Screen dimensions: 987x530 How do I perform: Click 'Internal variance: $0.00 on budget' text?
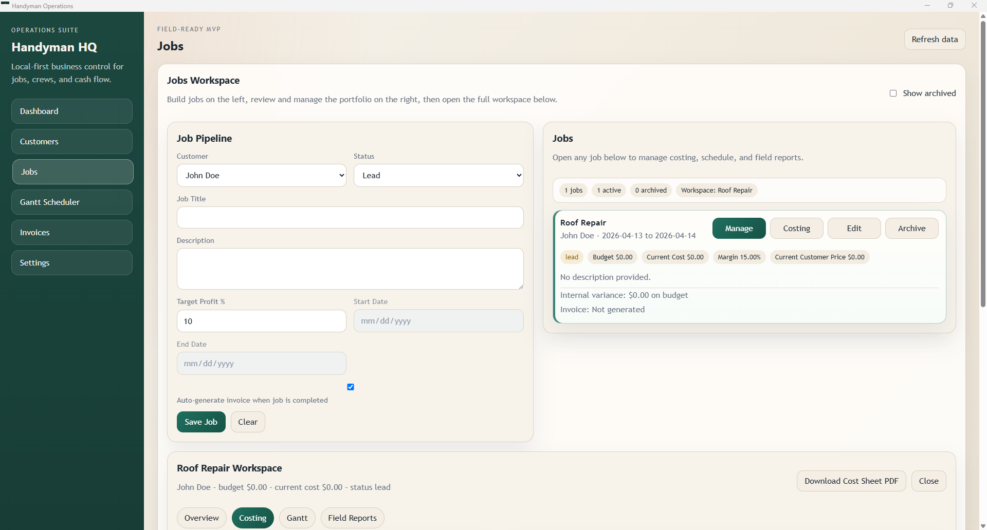[x=624, y=295]
